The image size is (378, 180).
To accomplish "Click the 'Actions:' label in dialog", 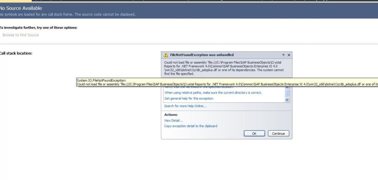I will click(x=171, y=115).
